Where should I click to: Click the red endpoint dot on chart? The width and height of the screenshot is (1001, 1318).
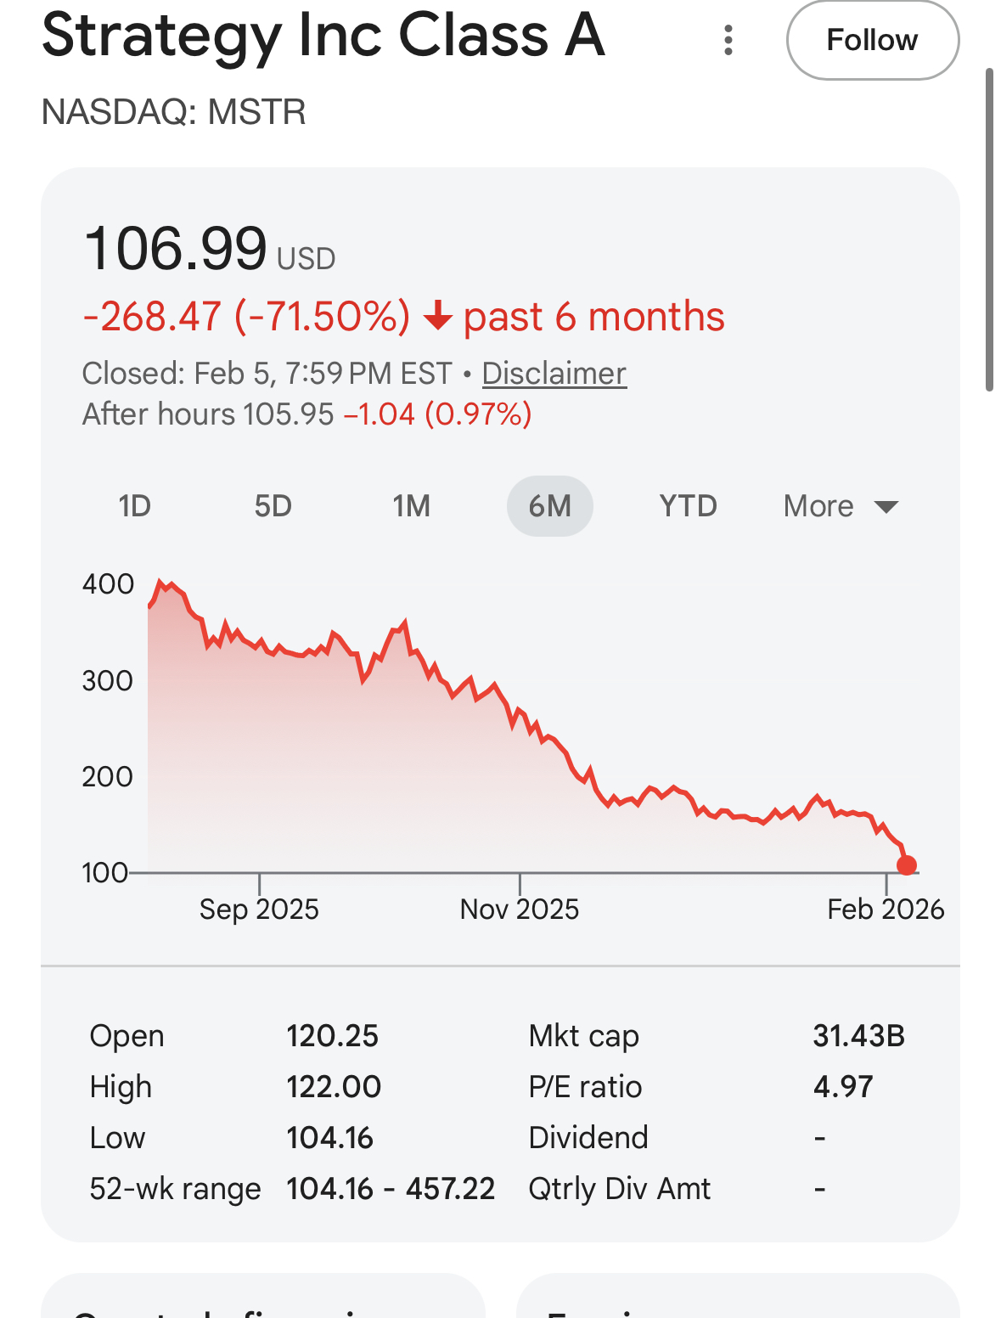coord(907,865)
